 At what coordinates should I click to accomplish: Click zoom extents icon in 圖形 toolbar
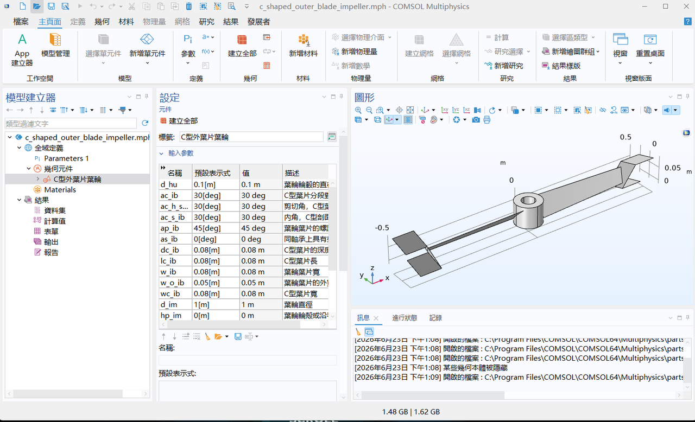(x=410, y=110)
